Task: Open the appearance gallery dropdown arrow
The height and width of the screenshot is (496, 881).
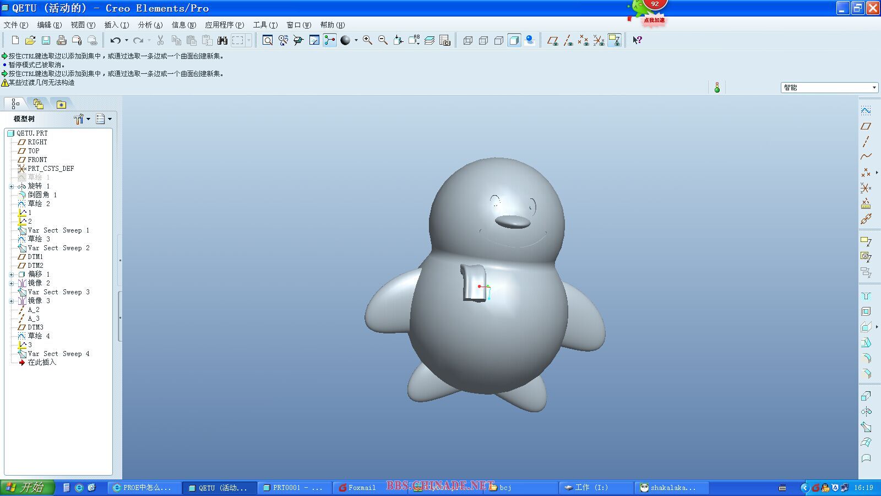Action: point(356,40)
